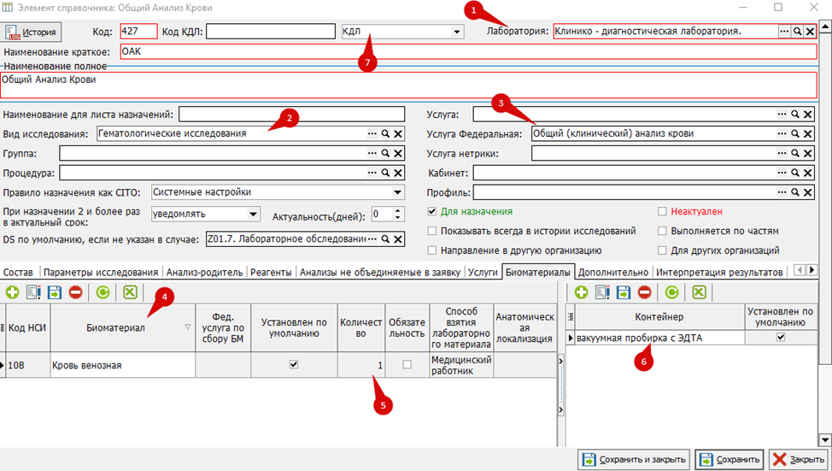Add a new container with green plus

coord(581,292)
